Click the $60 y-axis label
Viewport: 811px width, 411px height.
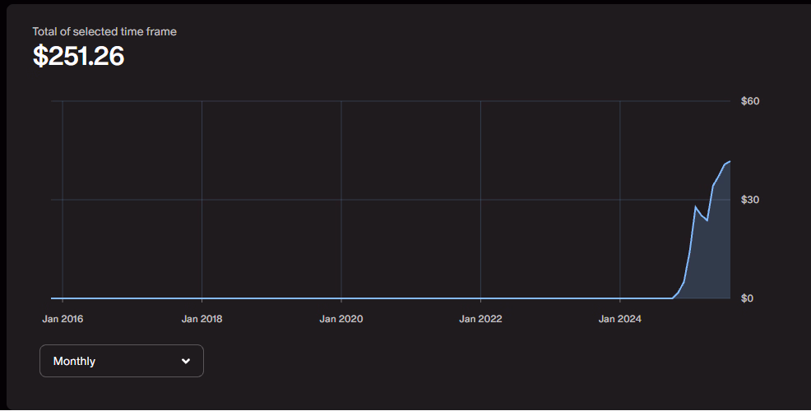[x=749, y=101]
